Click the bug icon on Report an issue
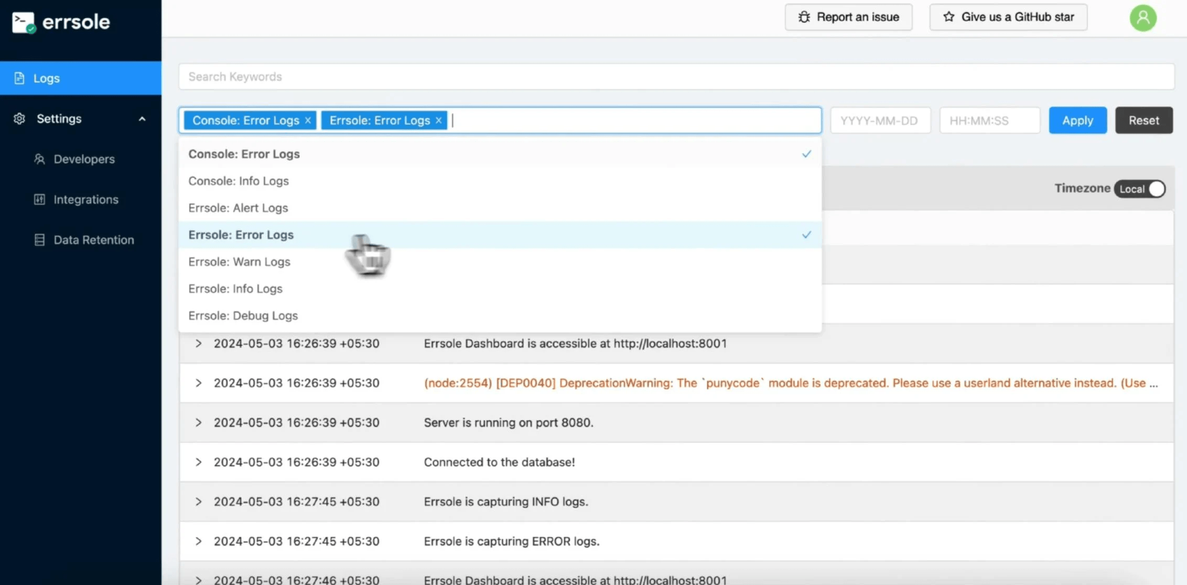 pyautogui.click(x=804, y=17)
